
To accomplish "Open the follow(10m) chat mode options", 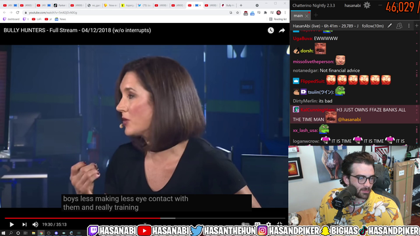I will coord(373,26).
